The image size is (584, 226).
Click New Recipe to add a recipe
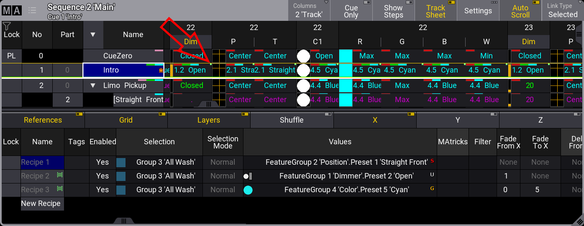point(41,203)
